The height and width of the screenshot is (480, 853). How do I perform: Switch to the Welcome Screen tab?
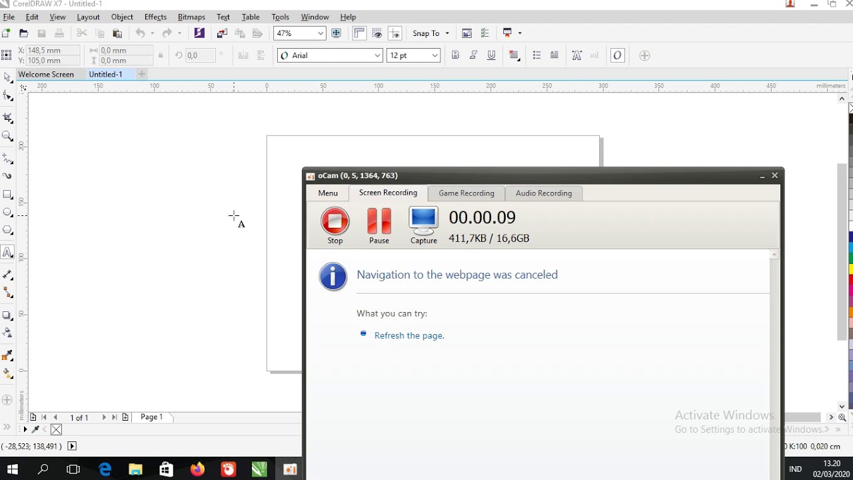coord(46,74)
